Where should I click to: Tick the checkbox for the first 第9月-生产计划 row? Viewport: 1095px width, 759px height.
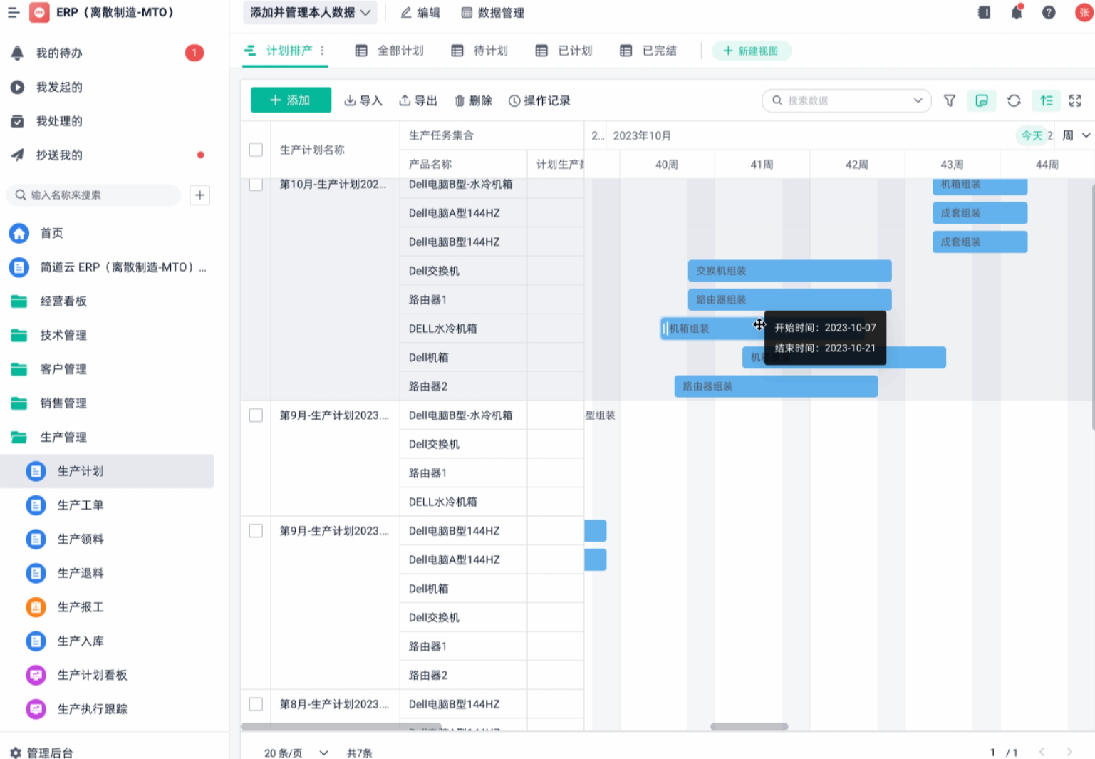pyautogui.click(x=256, y=415)
